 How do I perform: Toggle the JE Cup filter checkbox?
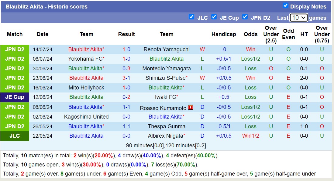(x=214, y=17)
